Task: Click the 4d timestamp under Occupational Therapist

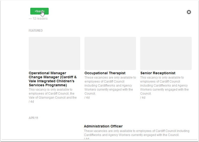Action: [87, 98]
